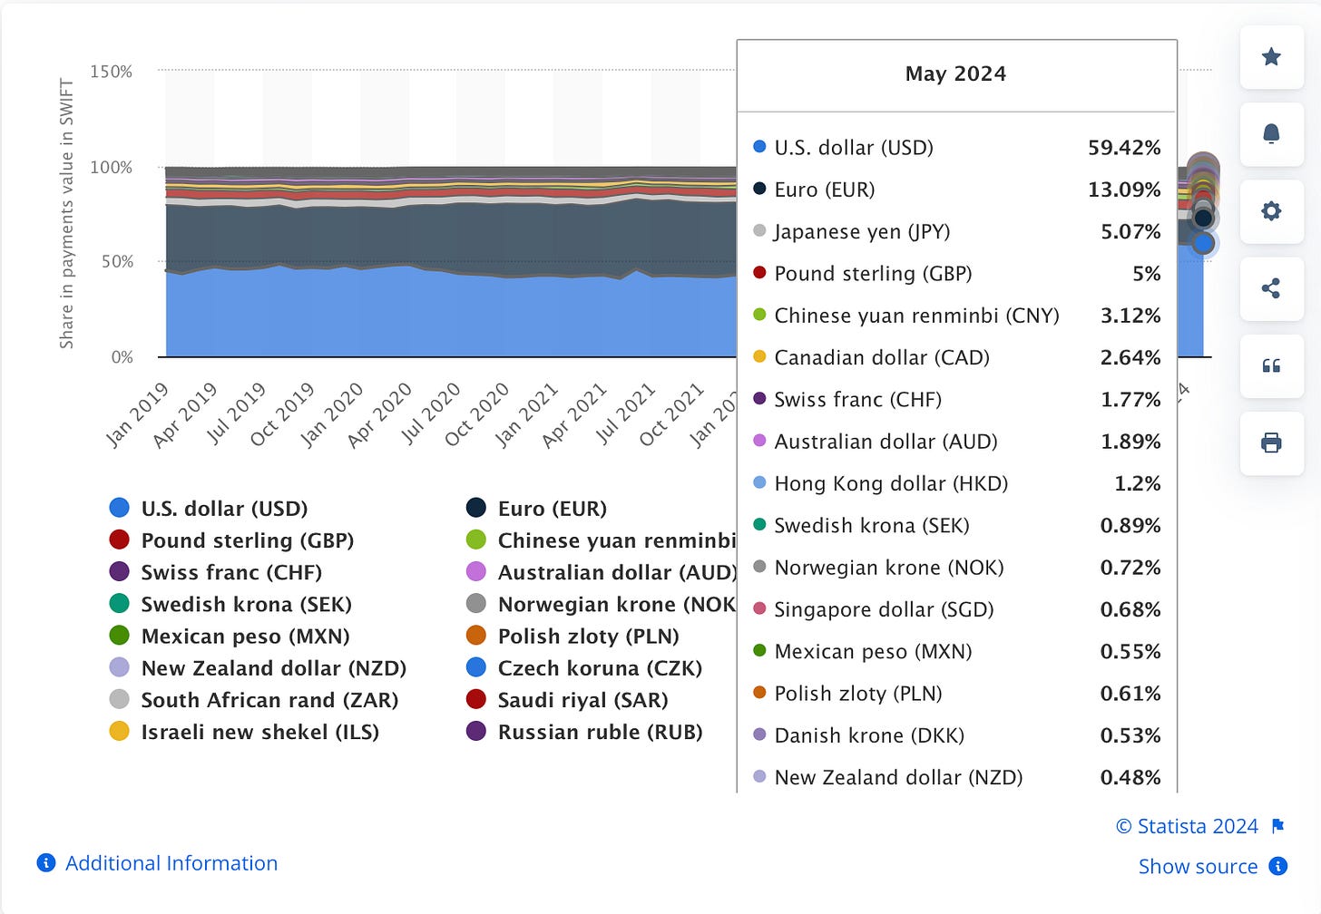Open the Additional Information link
This screenshot has width=1321, height=914.
[x=171, y=863]
